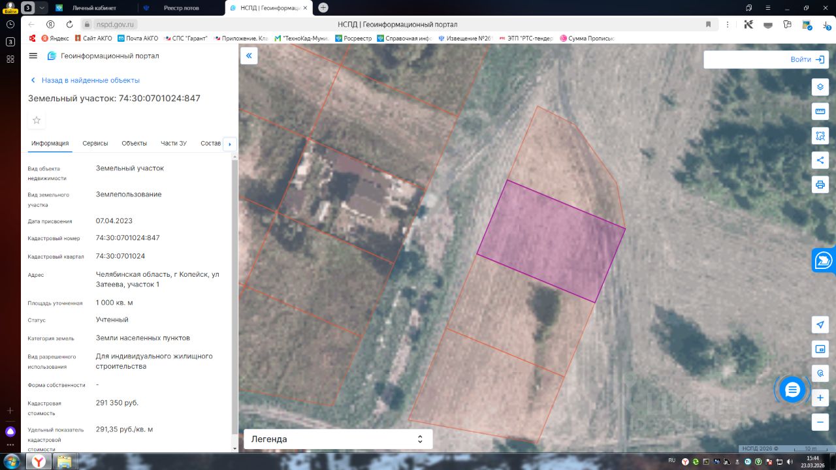The height and width of the screenshot is (470, 836).
Task: Switch to the Реестр лотов browser tab
Action: [x=181, y=8]
